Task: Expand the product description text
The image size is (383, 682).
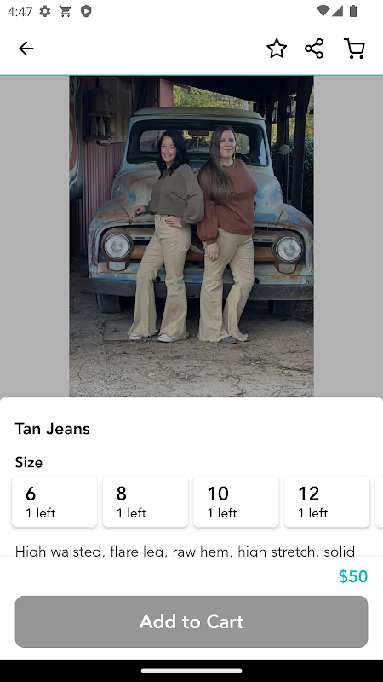Action: click(185, 551)
